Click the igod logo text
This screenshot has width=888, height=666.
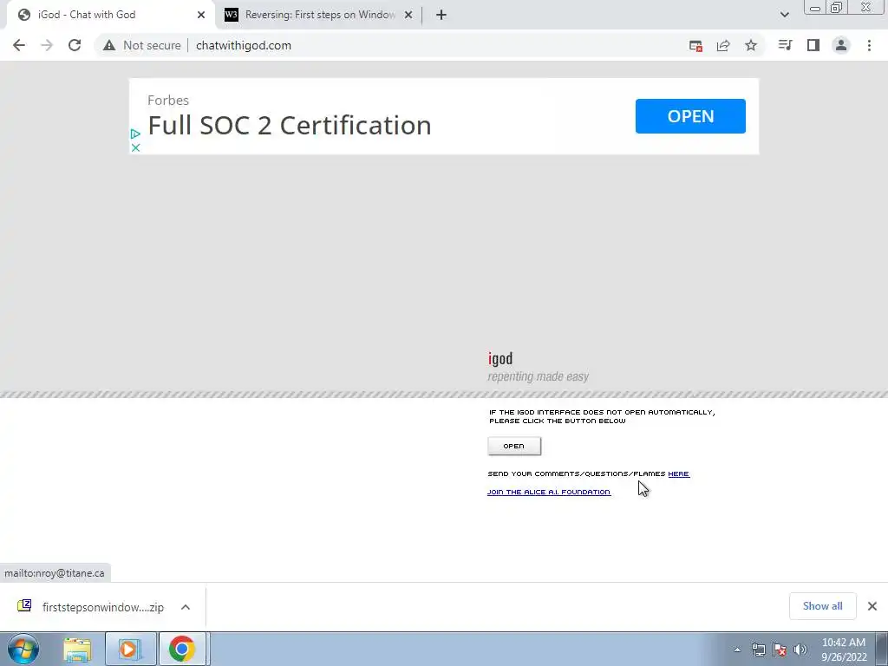(500, 358)
